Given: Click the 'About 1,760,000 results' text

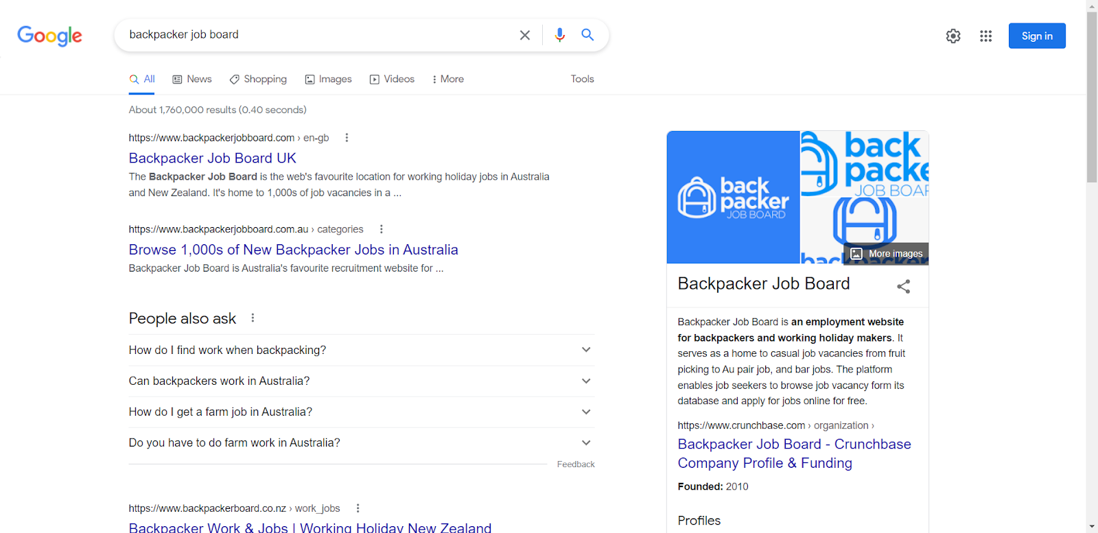Looking at the screenshot, I should click(x=218, y=110).
